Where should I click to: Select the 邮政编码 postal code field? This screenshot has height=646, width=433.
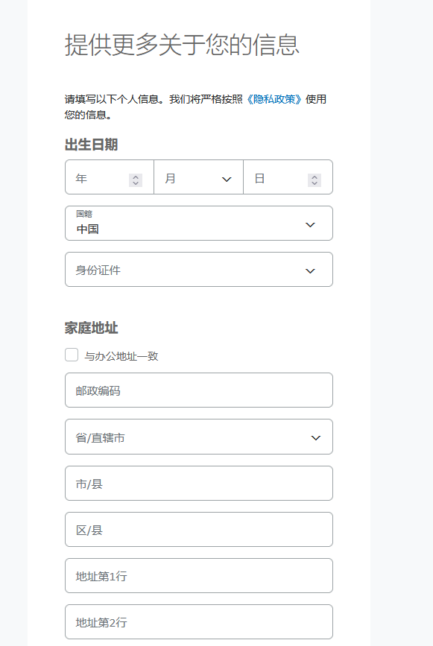pyautogui.click(x=197, y=390)
